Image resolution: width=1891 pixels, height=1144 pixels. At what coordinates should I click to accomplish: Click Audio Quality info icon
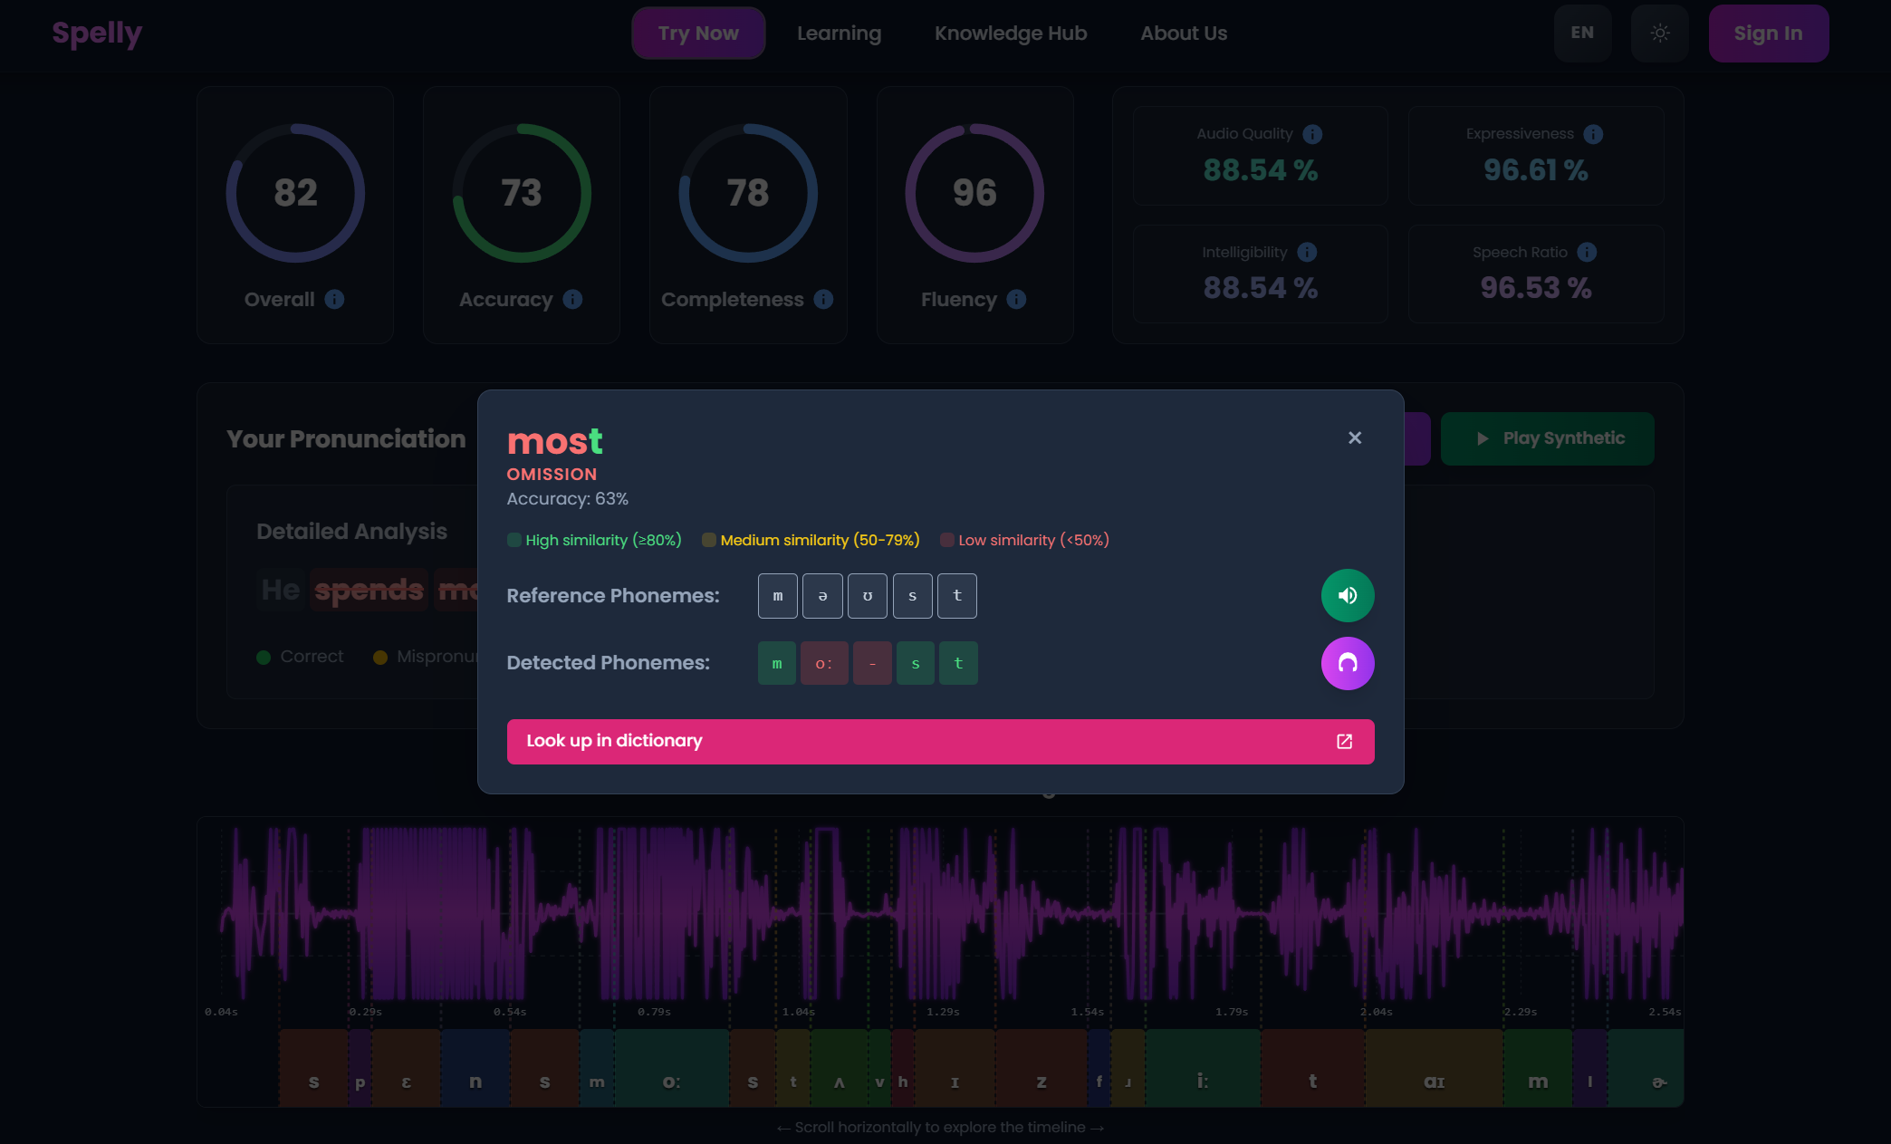tap(1312, 134)
